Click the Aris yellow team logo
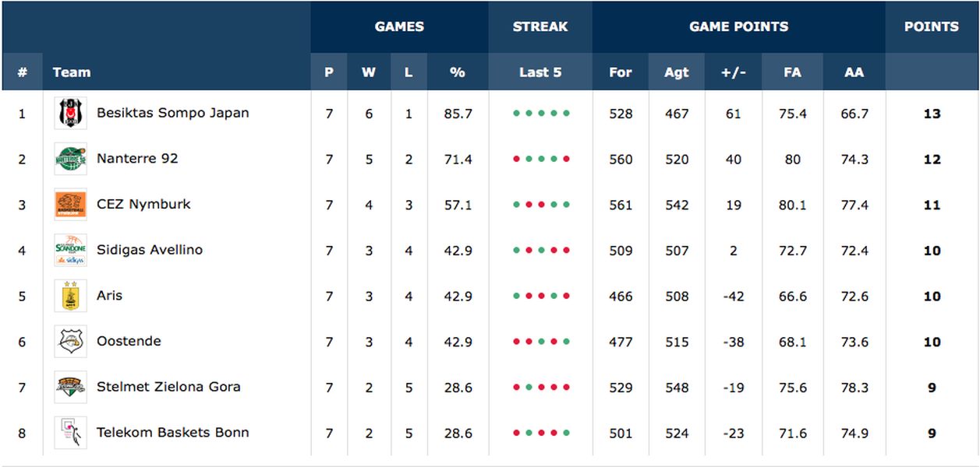The image size is (980, 467). 71,297
